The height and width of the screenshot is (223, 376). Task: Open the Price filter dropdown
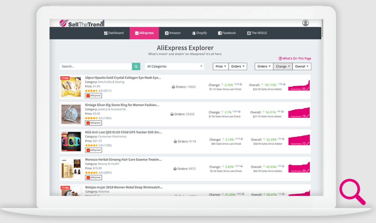point(221,66)
